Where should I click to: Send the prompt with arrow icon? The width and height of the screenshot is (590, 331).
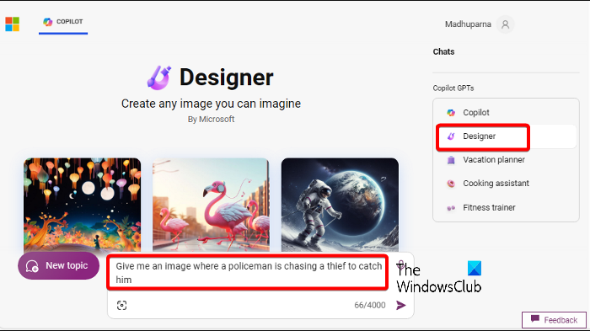click(400, 305)
